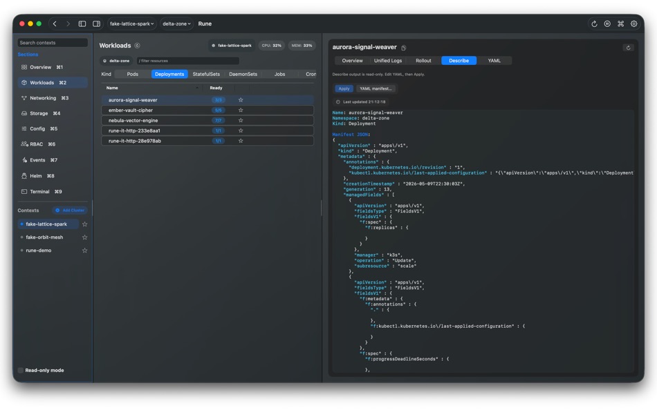Open the Storage section

tap(53, 113)
